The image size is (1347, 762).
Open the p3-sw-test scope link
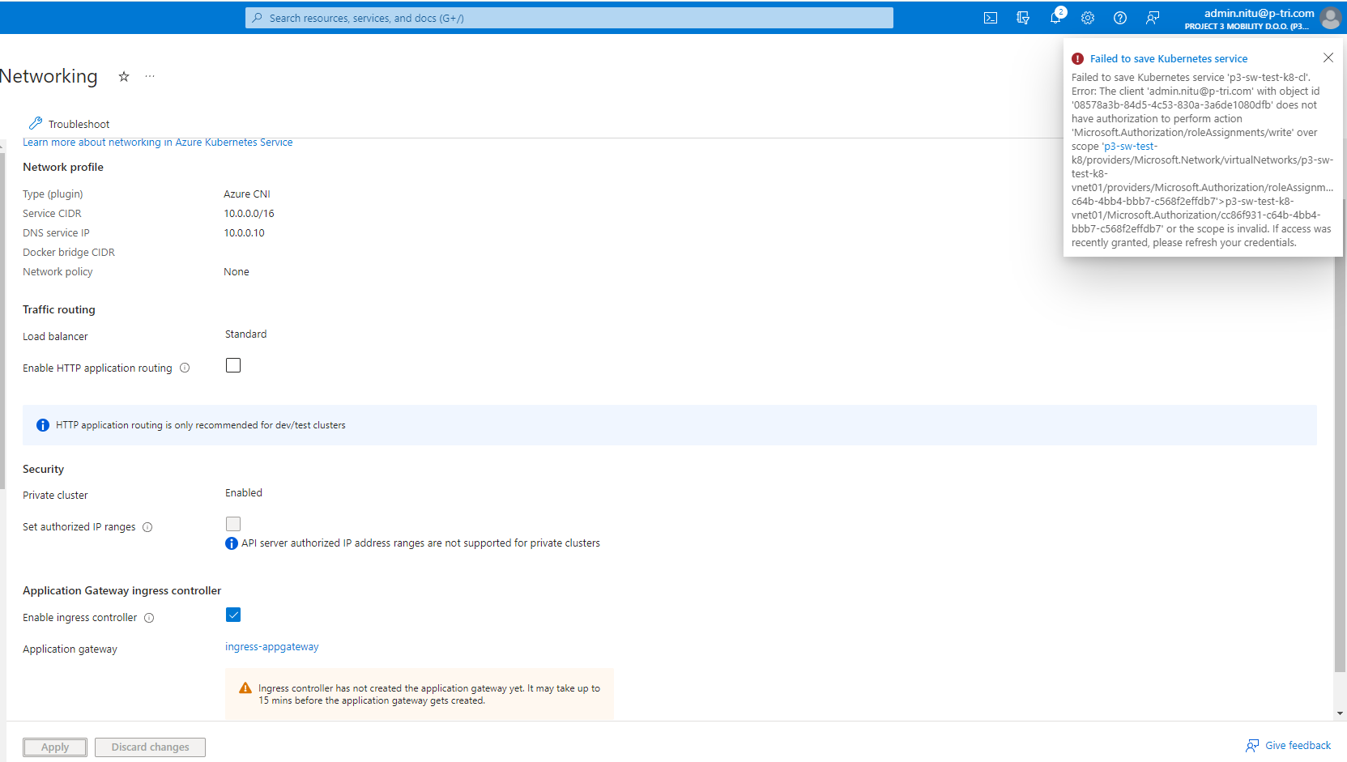(x=1130, y=147)
